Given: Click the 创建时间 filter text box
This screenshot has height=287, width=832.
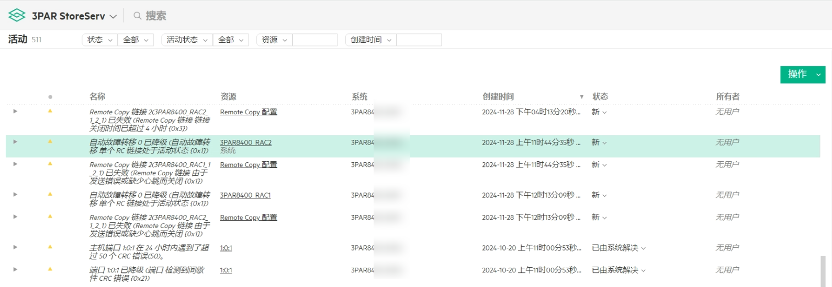Looking at the screenshot, I should [419, 40].
